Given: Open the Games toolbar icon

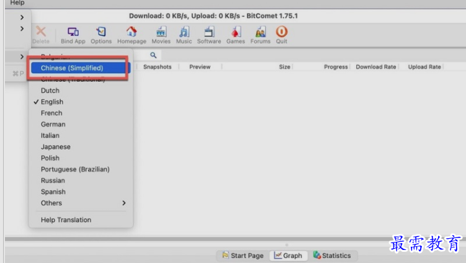Looking at the screenshot, I should [236, 35].
